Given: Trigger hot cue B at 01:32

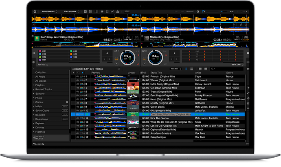Looking at the screenshot, I should click(x=53, y=54).
